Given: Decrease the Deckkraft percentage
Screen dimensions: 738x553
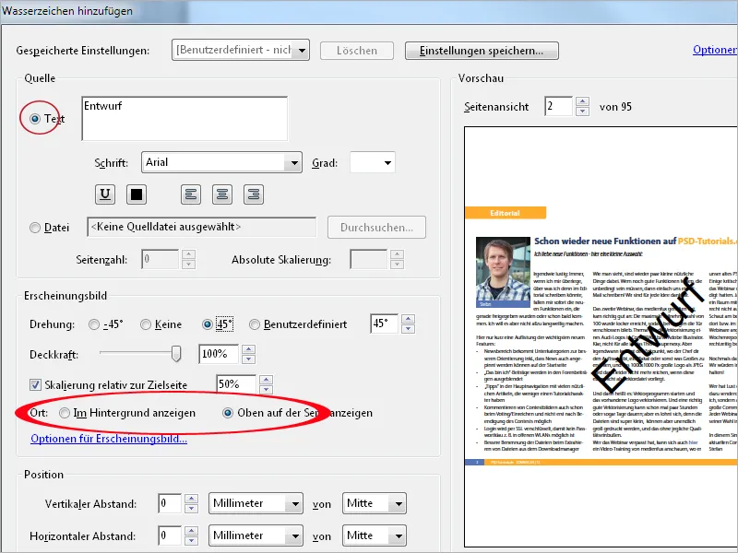Looking at the screenshot, I should pos(248,359).
